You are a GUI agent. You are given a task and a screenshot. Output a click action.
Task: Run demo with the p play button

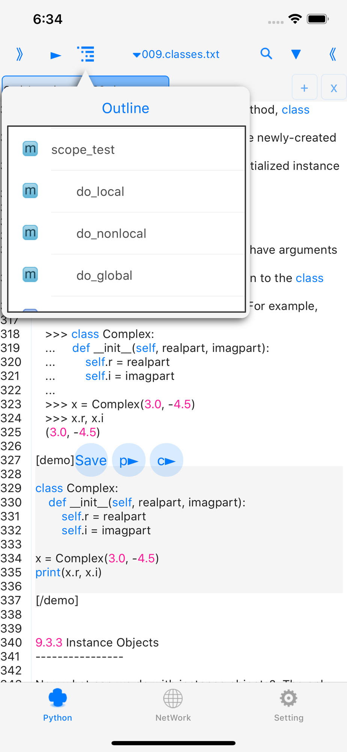pyautogui.click(x=129, y=460)
